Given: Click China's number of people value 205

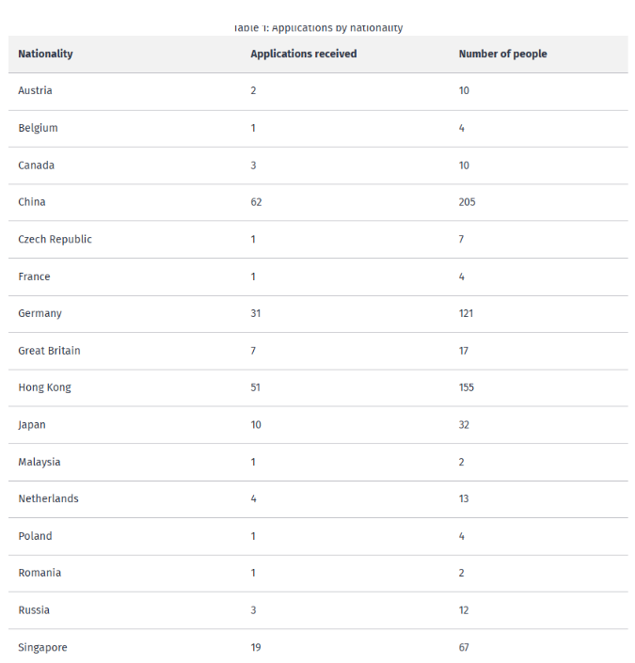Looking at the screenshot, I should click(x=467, y=202).
